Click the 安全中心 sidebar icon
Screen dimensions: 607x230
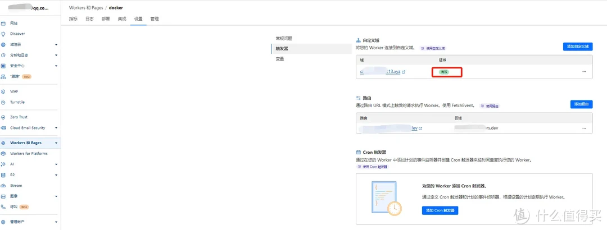pyautogui.click(x=3, y=66)
